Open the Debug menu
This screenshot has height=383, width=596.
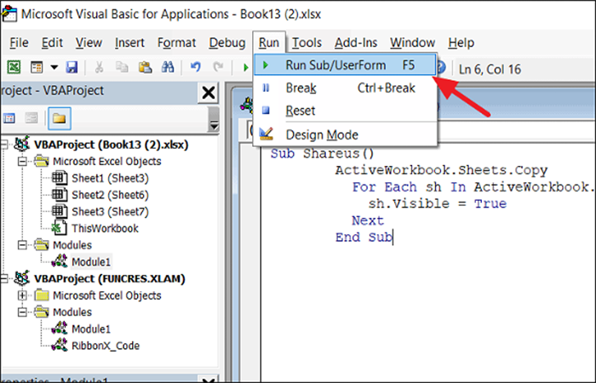coord(227,43)
